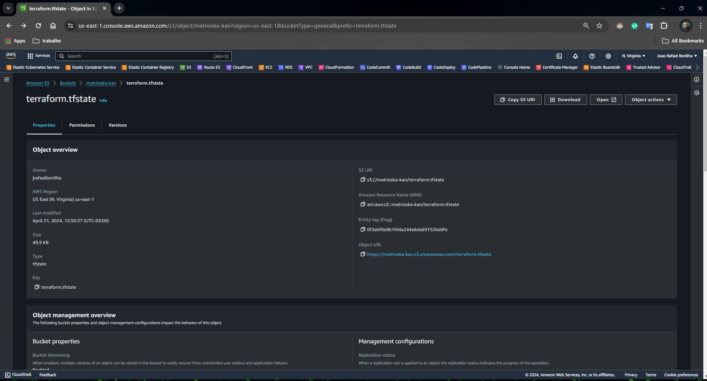The height and width of the screenshot is (381, 707).
Task: Go to matrioska-kan bucket breadcrumb
Action: tap(101, 83)
